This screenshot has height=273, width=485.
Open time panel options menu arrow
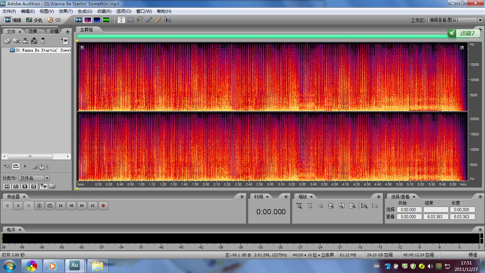click(x=286, y=197)
